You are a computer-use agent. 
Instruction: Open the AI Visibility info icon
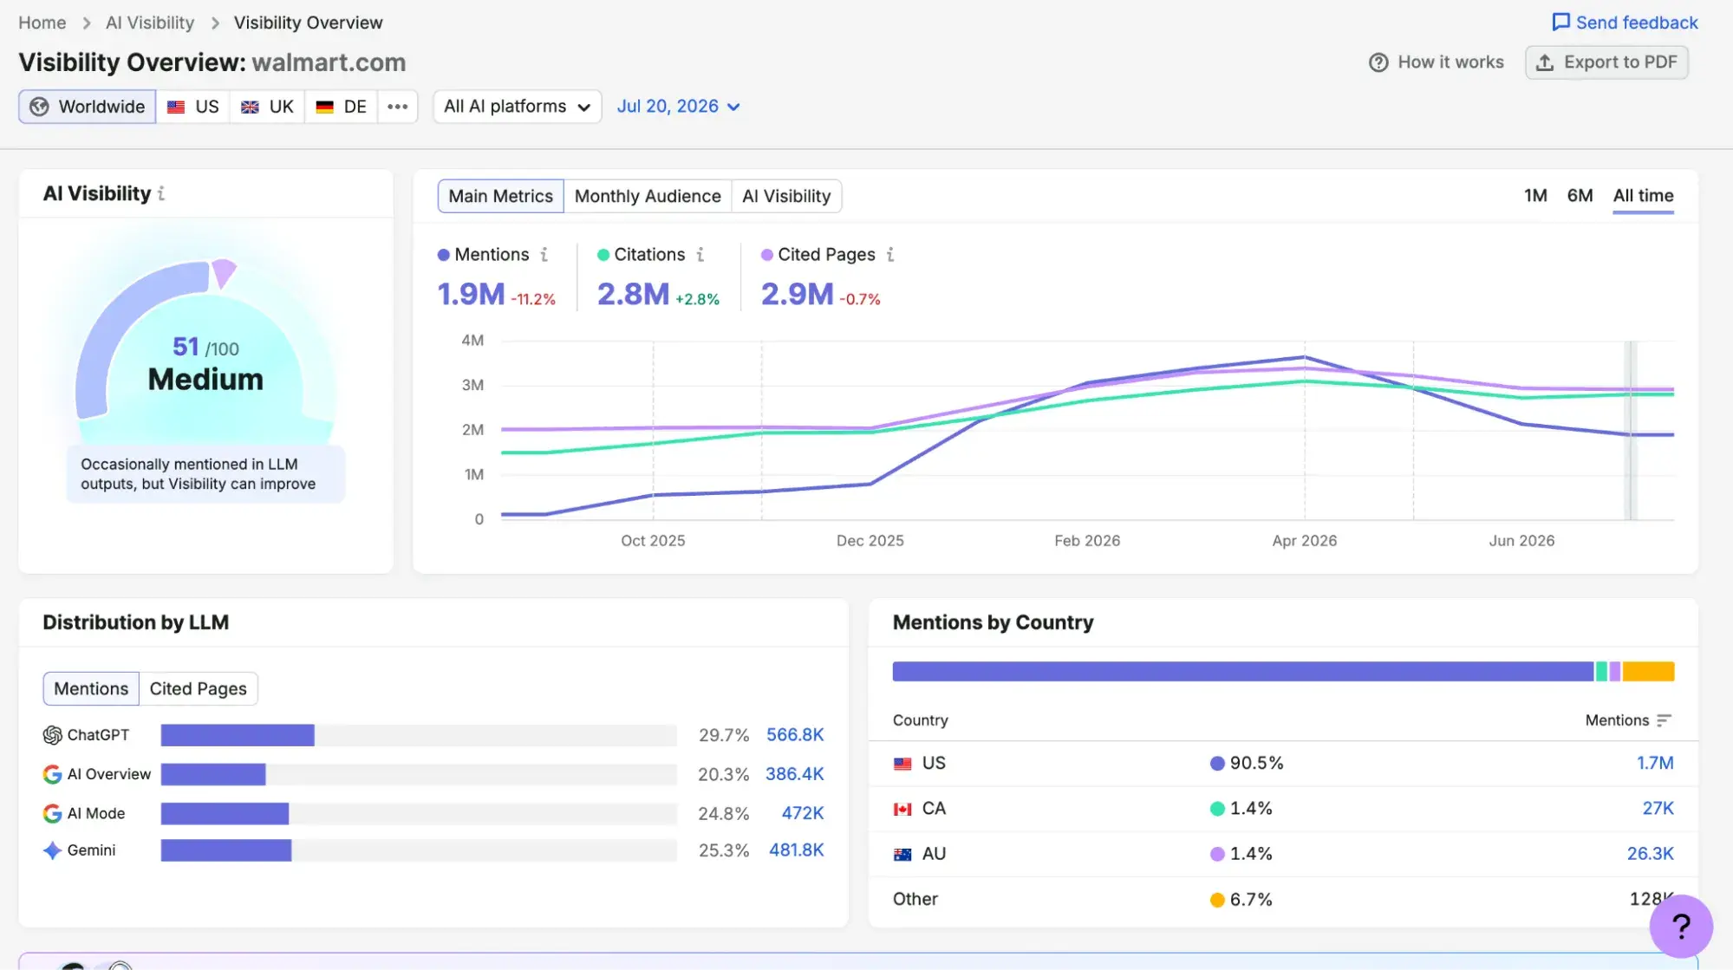(161, 194)
